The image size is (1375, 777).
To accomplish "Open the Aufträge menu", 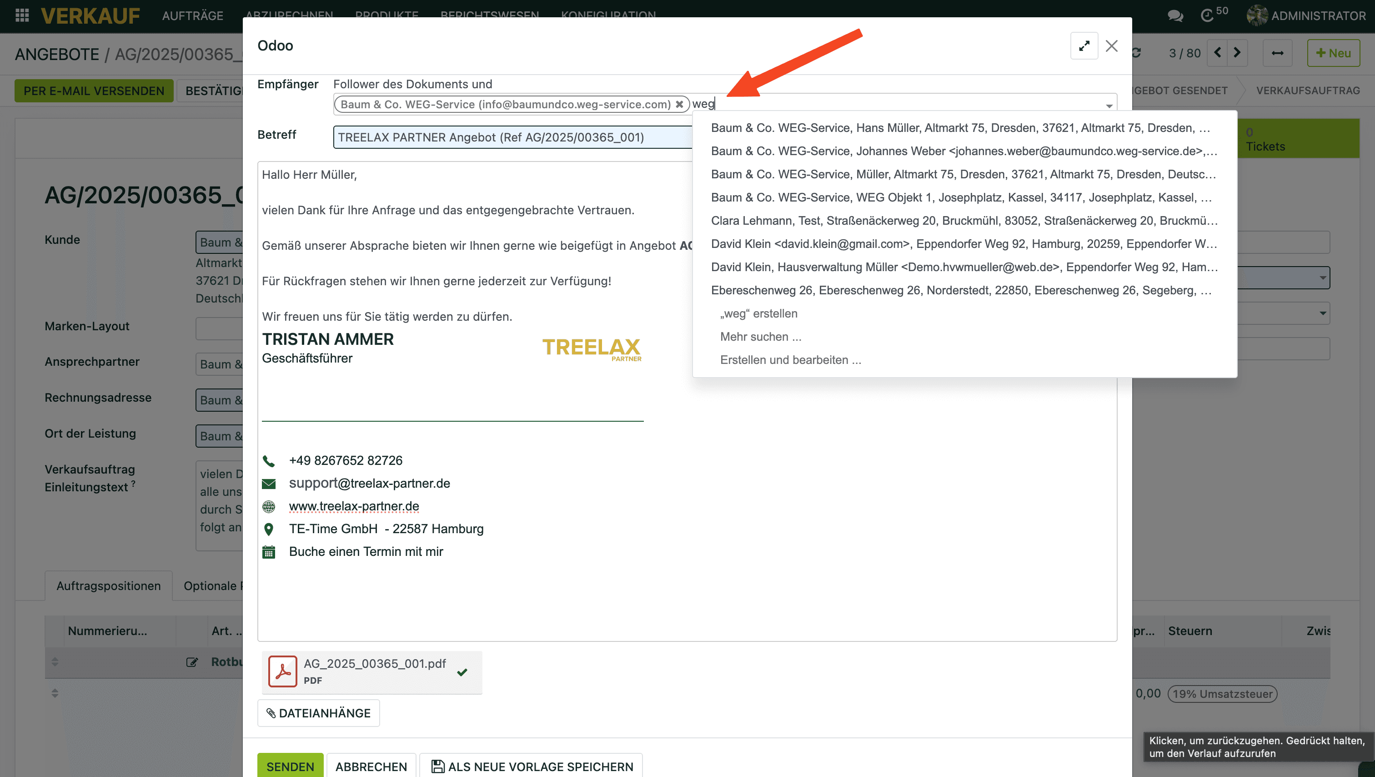I will tap(193, 15).
